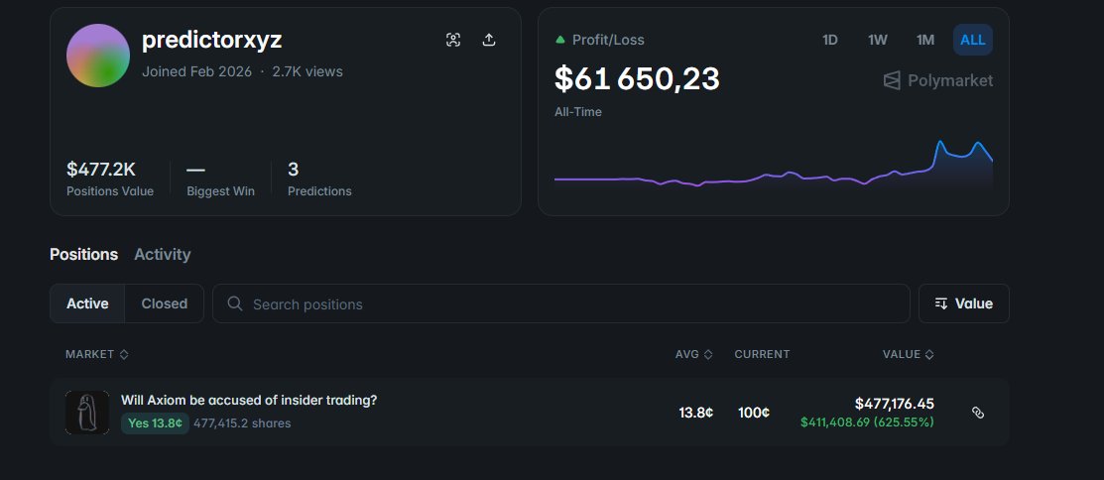Select the ALL time range

click(x=973, y=40)
